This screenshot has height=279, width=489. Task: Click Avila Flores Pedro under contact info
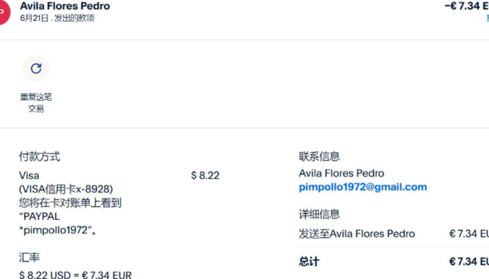point(341,174)
